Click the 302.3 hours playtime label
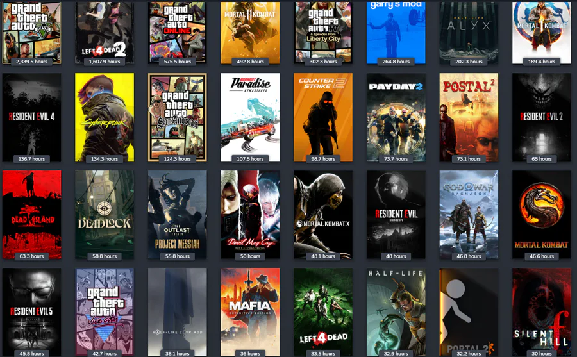Screen dimensions: 577x357 (323, 62)
